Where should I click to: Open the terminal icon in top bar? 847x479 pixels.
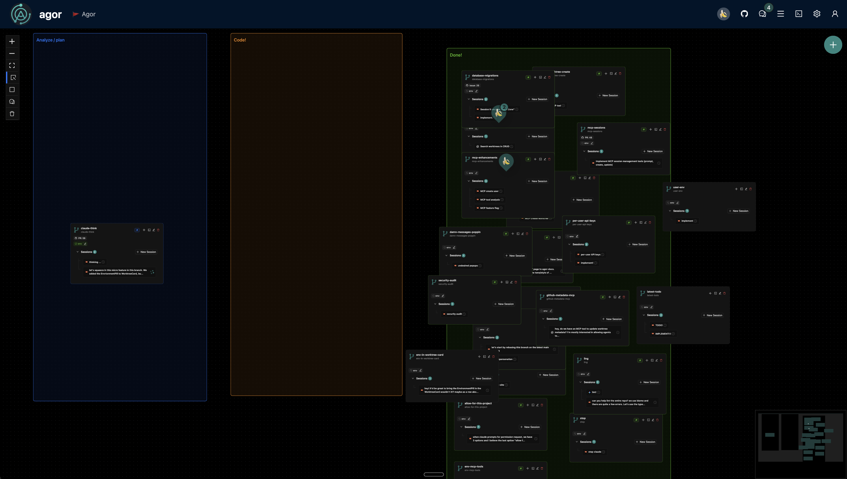[x=799, y=14]
